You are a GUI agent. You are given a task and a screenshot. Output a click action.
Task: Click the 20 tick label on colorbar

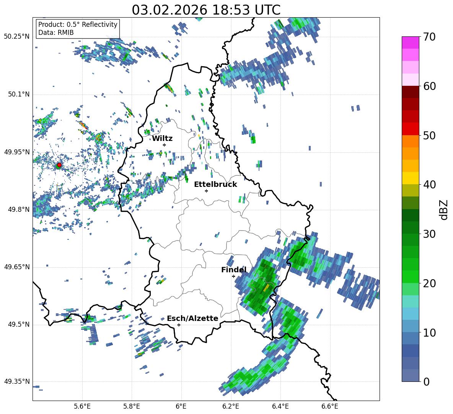429,283
